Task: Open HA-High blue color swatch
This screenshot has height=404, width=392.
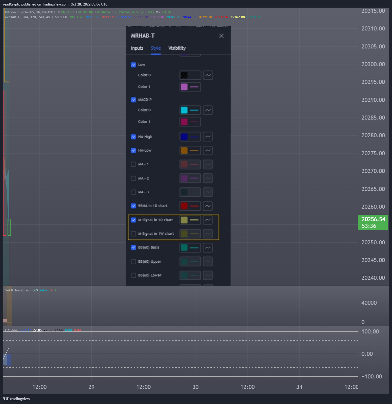Action: 190,137
